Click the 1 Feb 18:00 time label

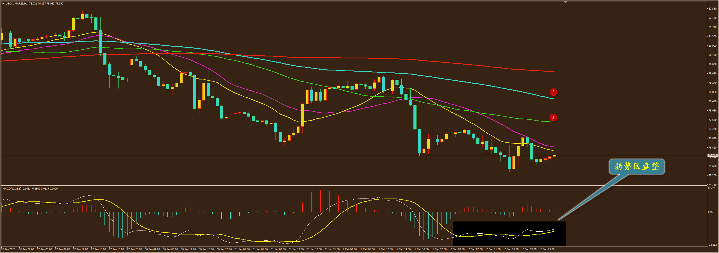pyautogui.click(x=422, y=249)
